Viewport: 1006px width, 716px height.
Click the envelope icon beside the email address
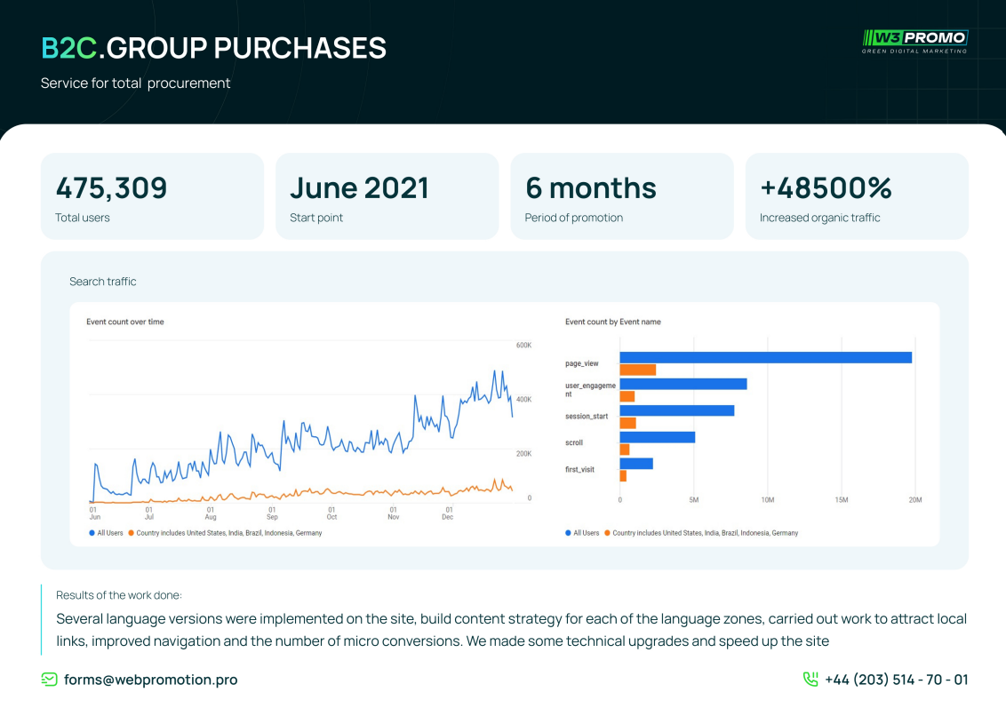[x=50, y=680]
